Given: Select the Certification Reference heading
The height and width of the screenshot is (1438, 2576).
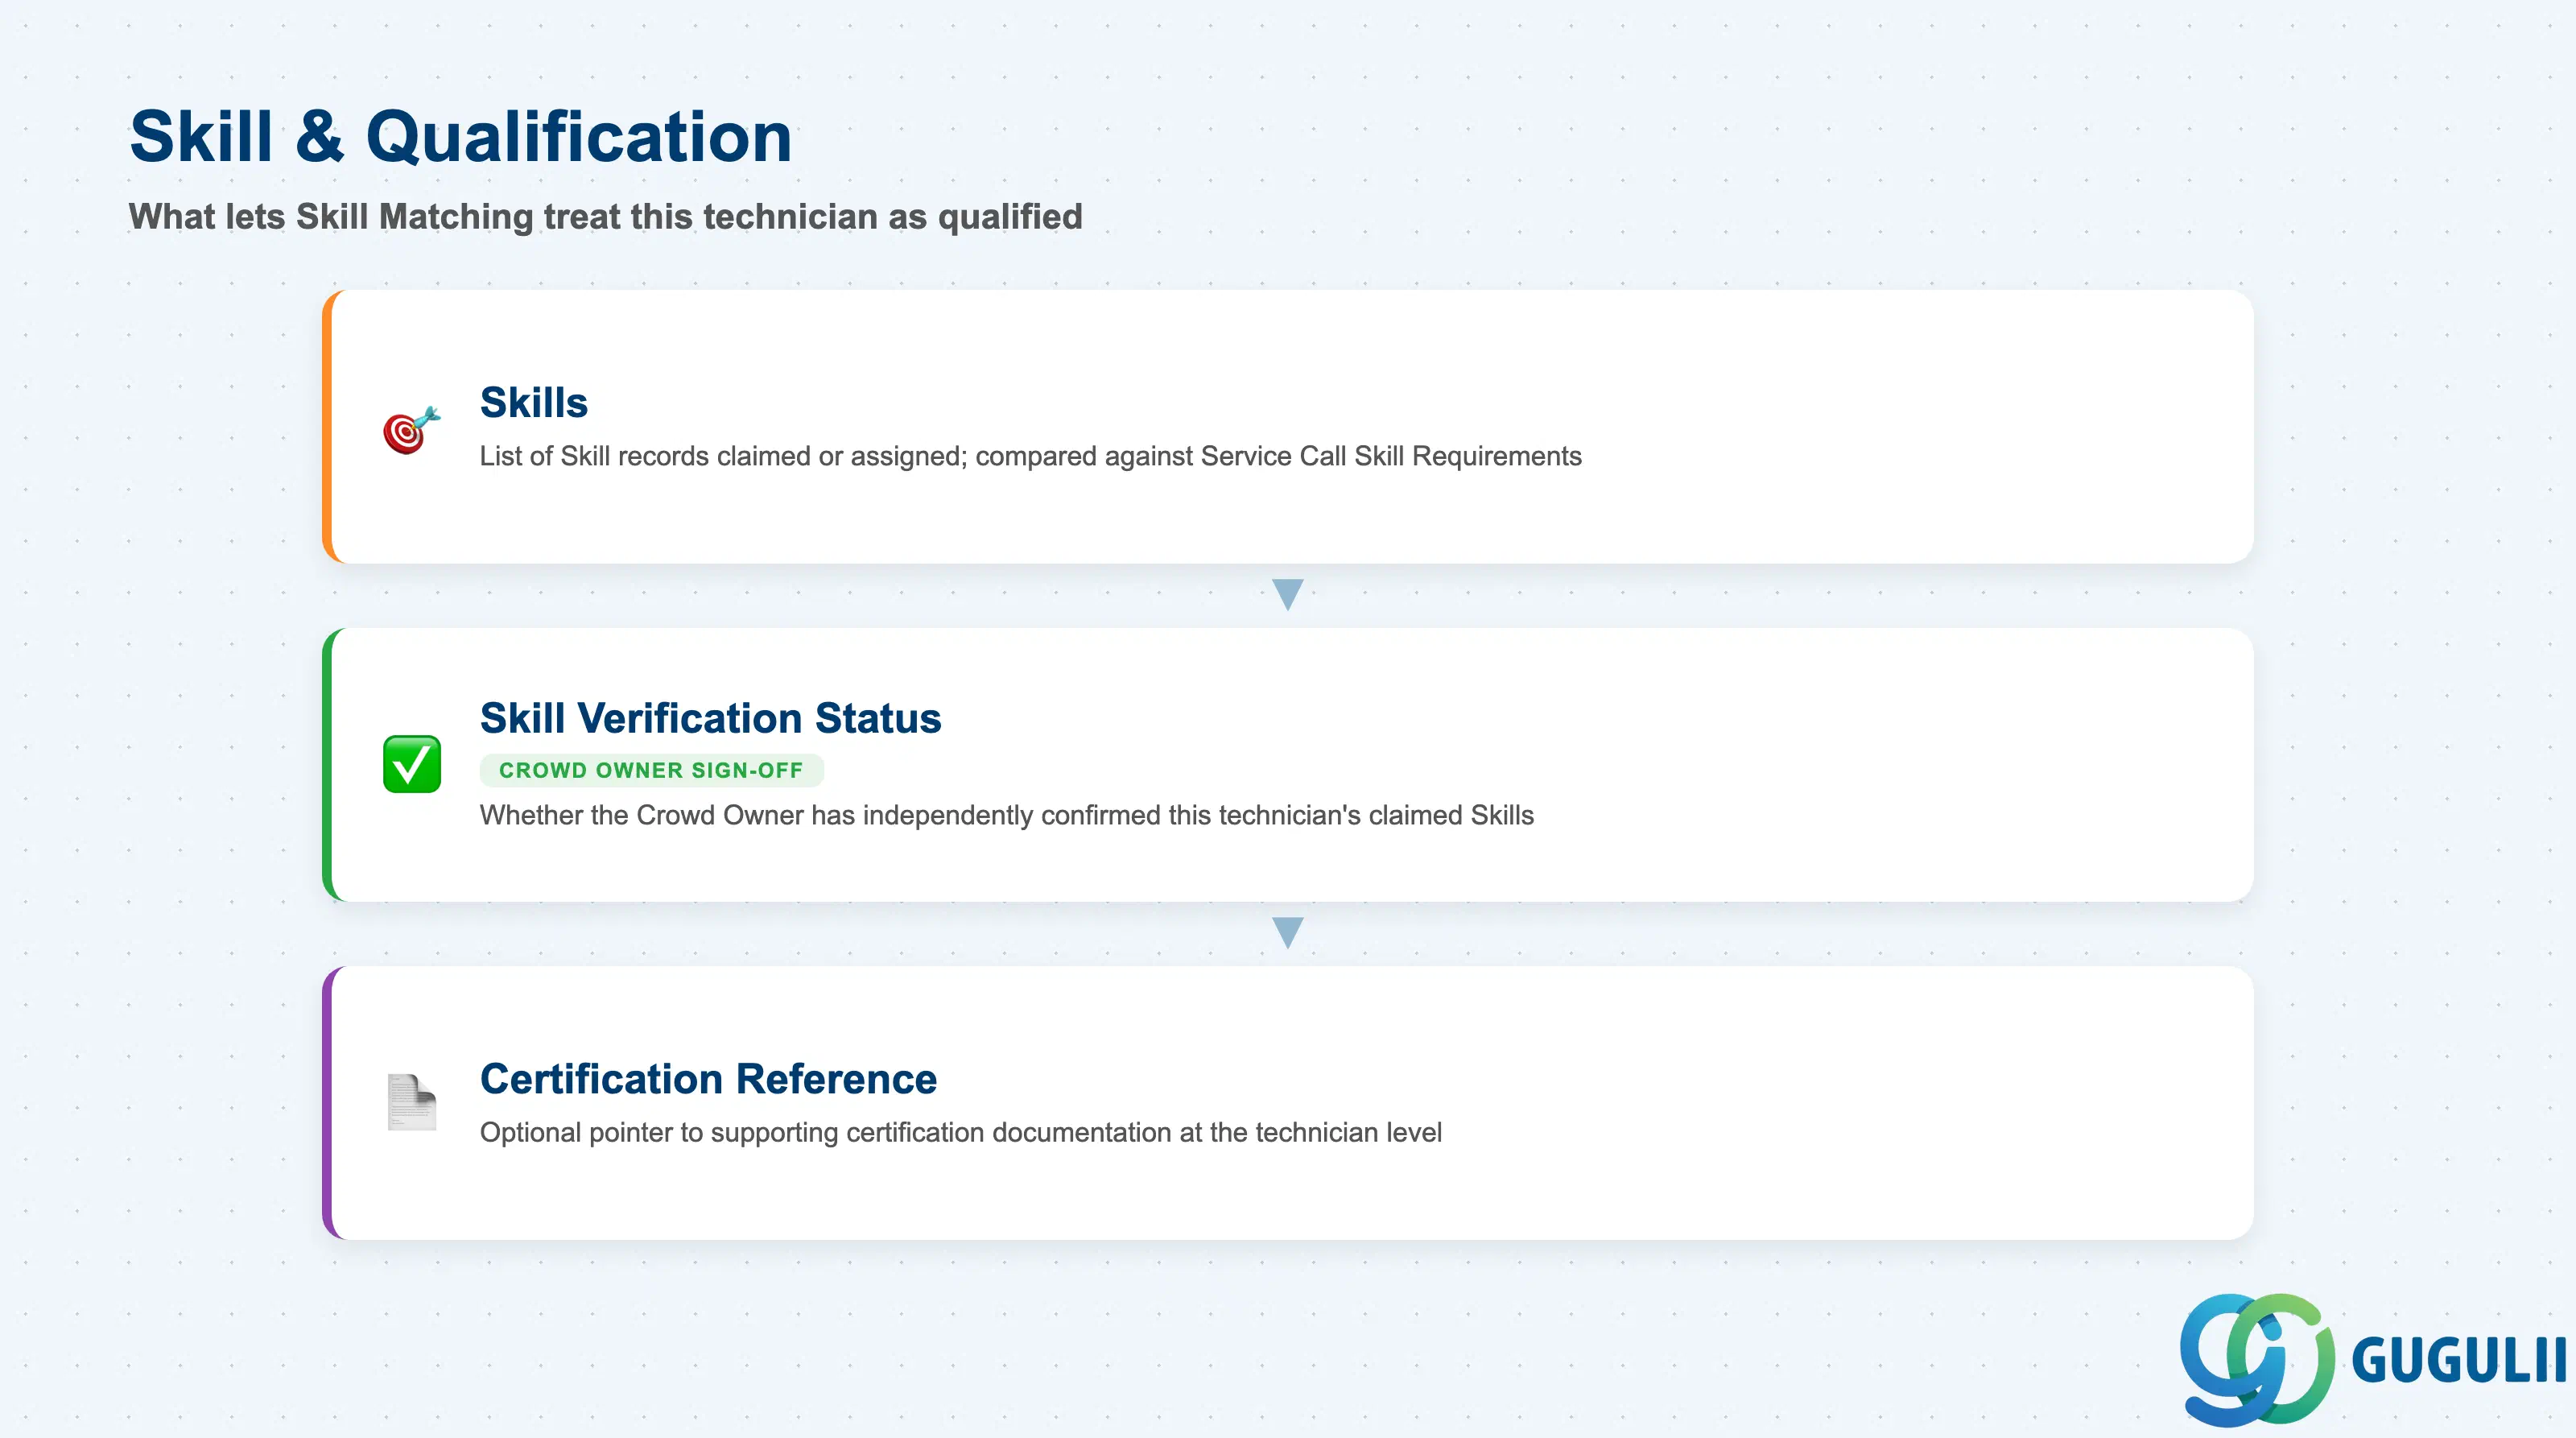Looking at the screenshot, I should click(708, 1079).
